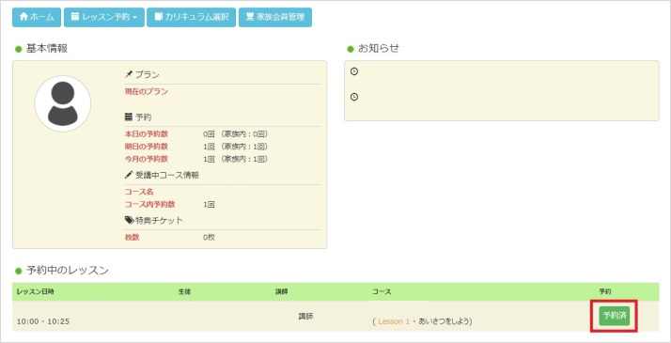Click the 今月の予約数 label
The width and height of the screenshot is (671, 343).
click(x=147, y=159)
